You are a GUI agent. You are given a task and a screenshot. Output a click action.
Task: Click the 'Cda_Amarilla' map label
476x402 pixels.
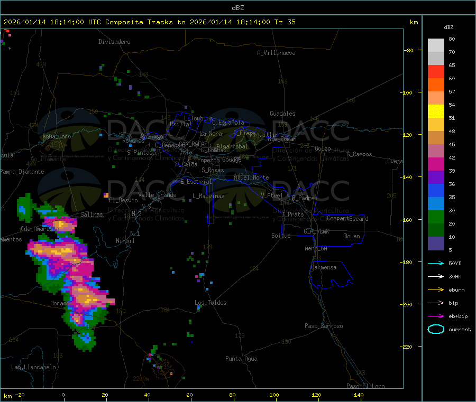coord(40,229)
